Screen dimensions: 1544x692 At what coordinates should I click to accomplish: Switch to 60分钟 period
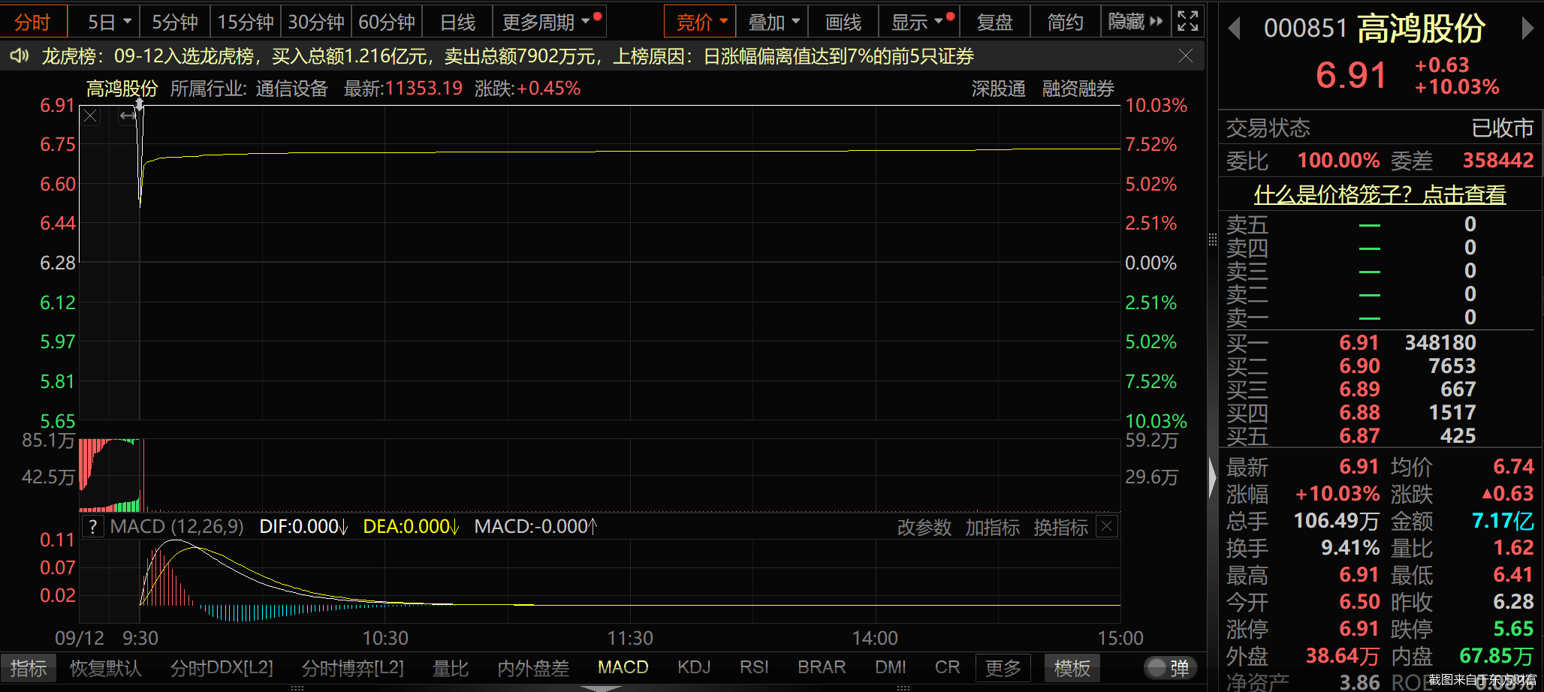[x=387, y=23]
